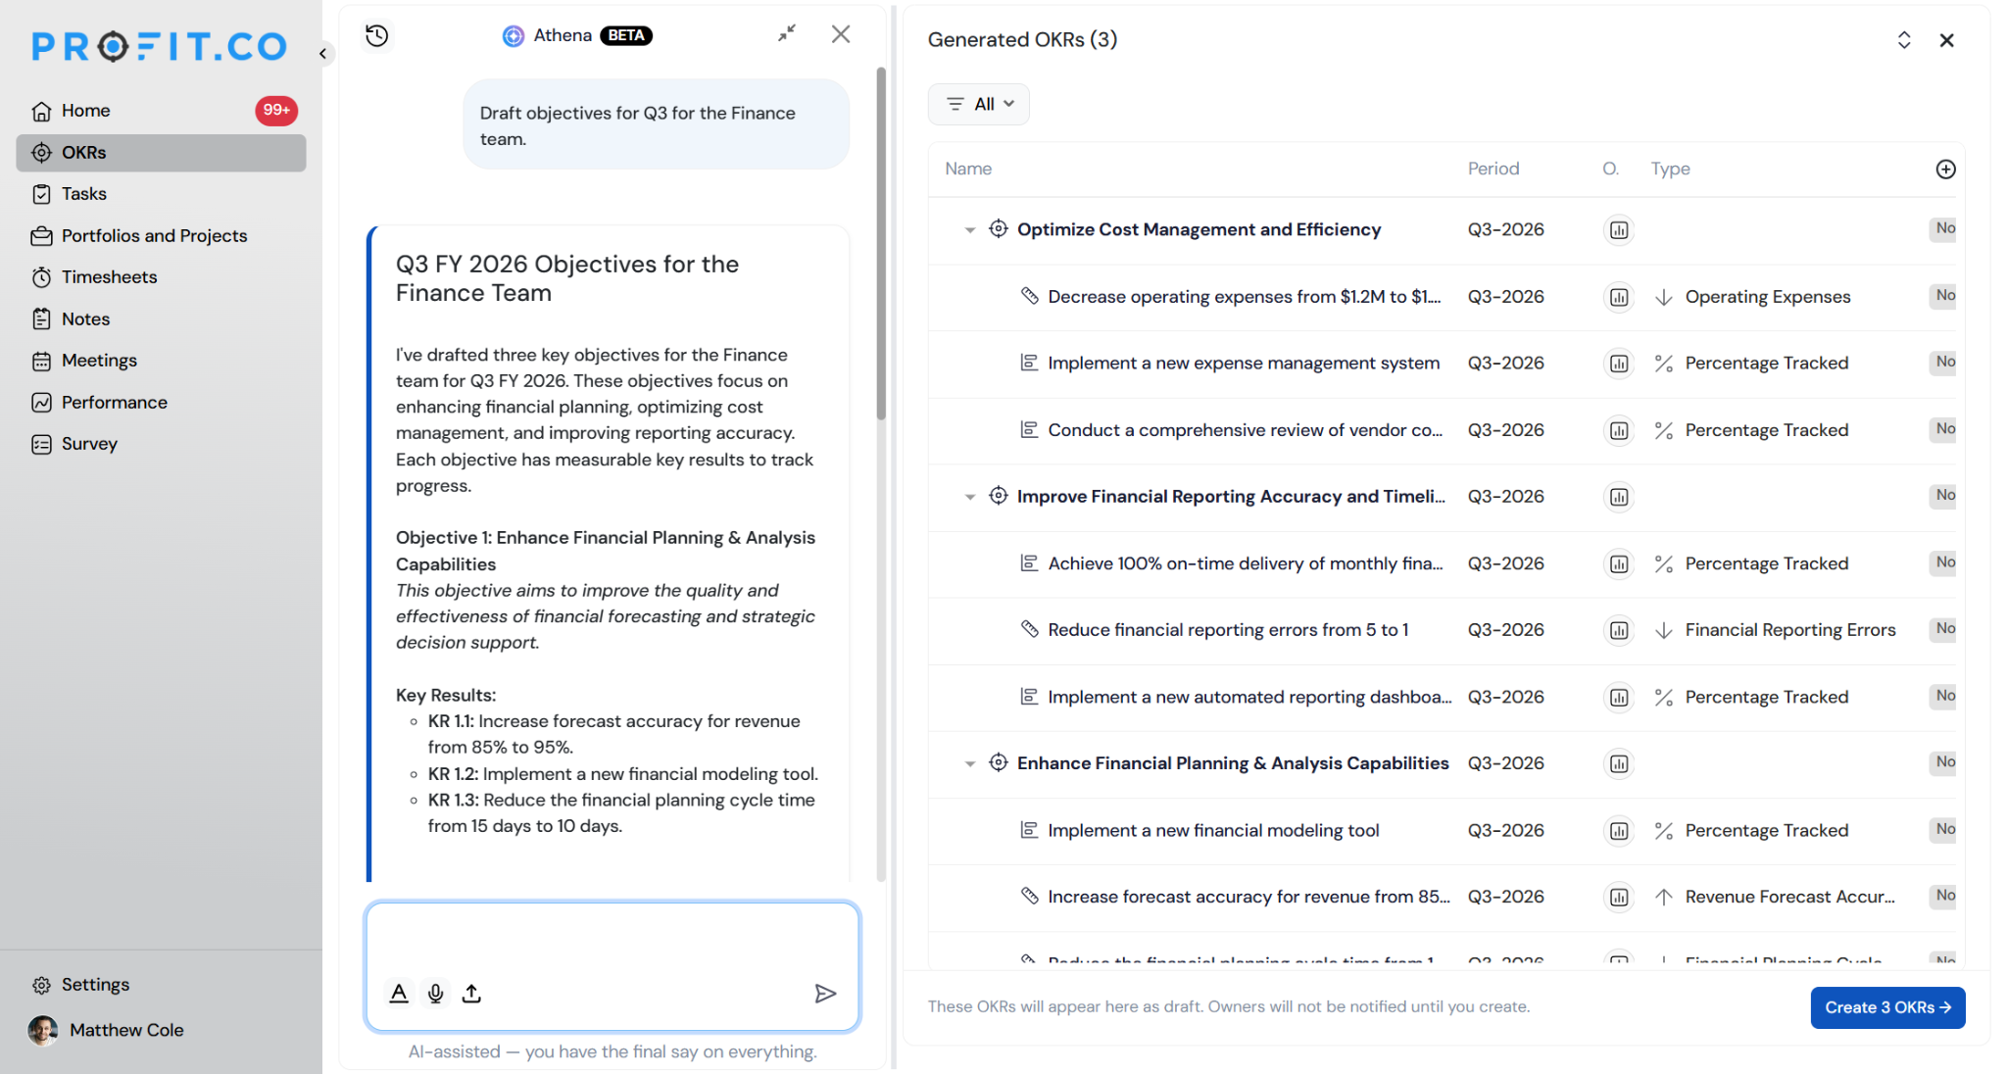Select the Implement a new automated reporting dashboard key result
Image resolution: width=2007 pixels, height=1074 pixels.
pos(1249,697)
